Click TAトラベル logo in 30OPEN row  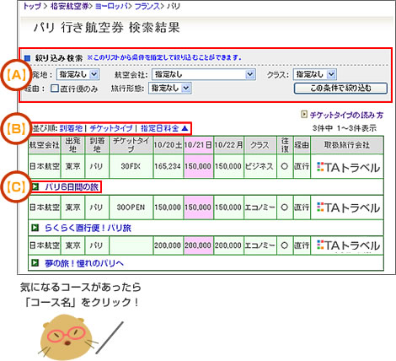pos(348,207)
